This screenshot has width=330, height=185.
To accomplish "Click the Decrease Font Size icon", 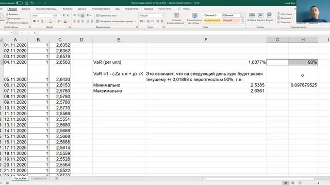I will tap(68, 15).
